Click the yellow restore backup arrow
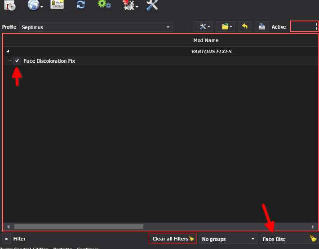This screenshot has width=319, height=249. [245, 26]
